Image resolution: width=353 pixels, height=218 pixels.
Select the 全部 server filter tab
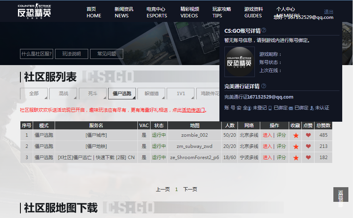[x=34, y=94]
